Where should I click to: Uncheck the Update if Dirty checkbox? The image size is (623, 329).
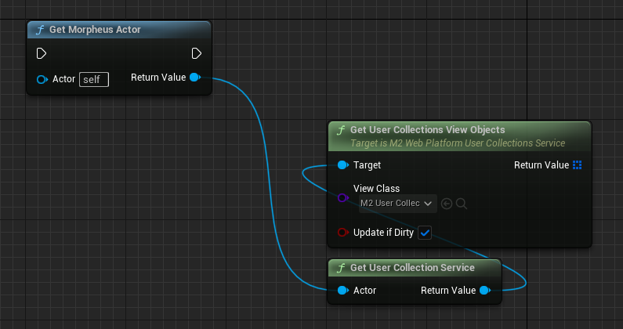[x=425, y=232]
